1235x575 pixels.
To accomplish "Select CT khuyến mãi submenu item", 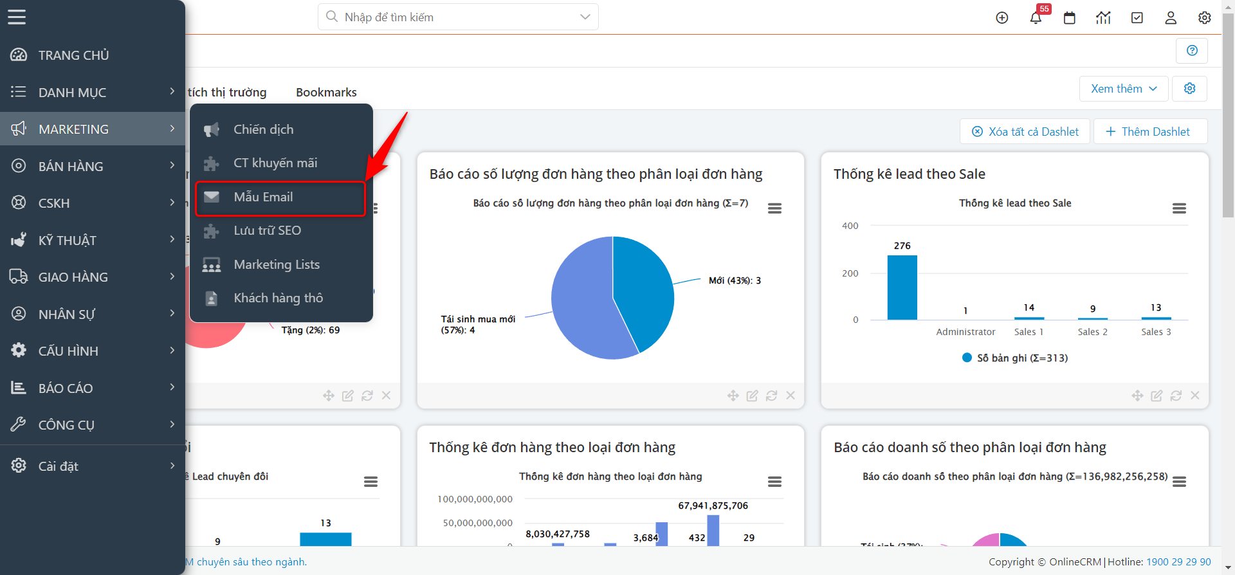I will [281, 163].
